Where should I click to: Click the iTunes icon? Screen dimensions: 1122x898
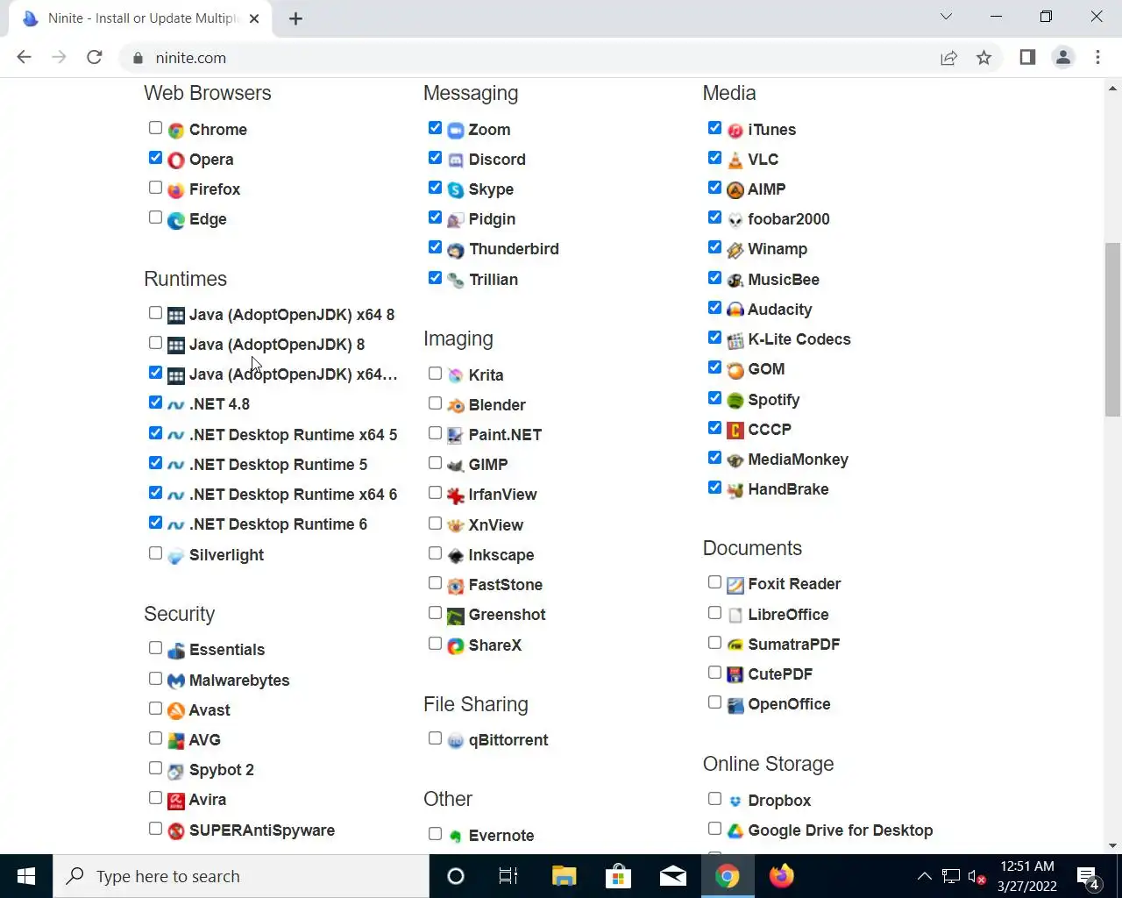735,130
